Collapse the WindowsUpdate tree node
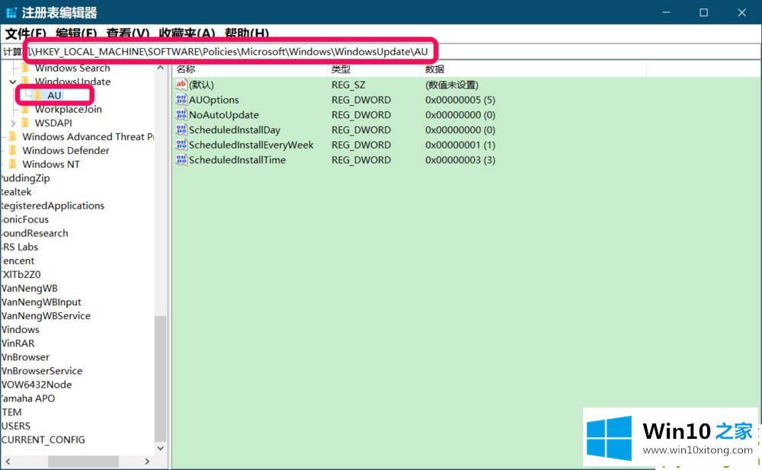 point(13,82)
